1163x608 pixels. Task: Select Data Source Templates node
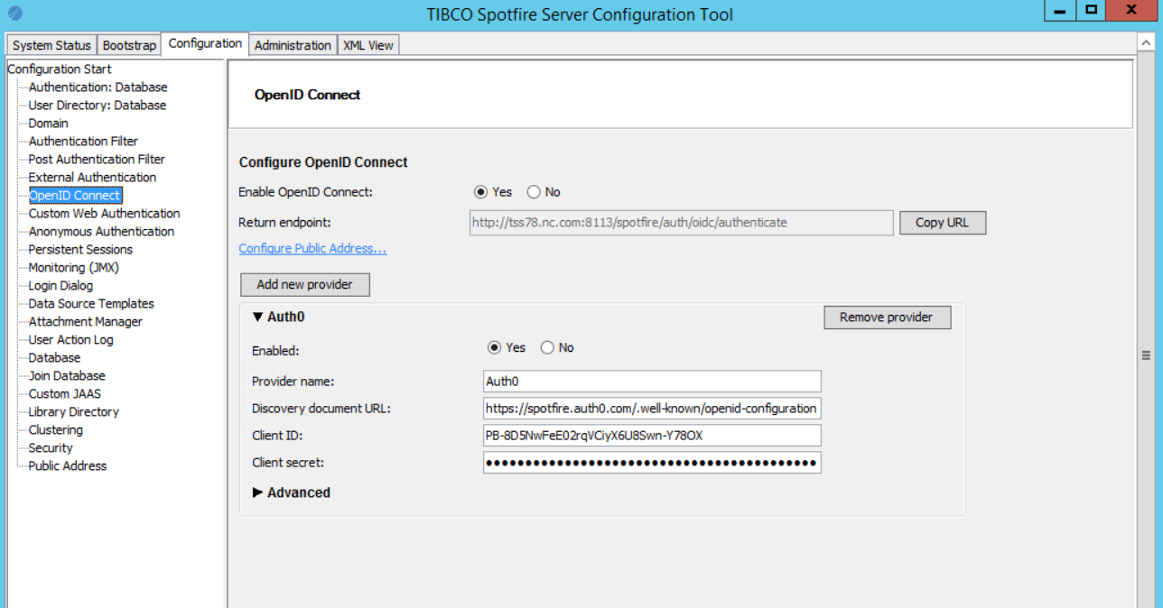coord(91,304)
